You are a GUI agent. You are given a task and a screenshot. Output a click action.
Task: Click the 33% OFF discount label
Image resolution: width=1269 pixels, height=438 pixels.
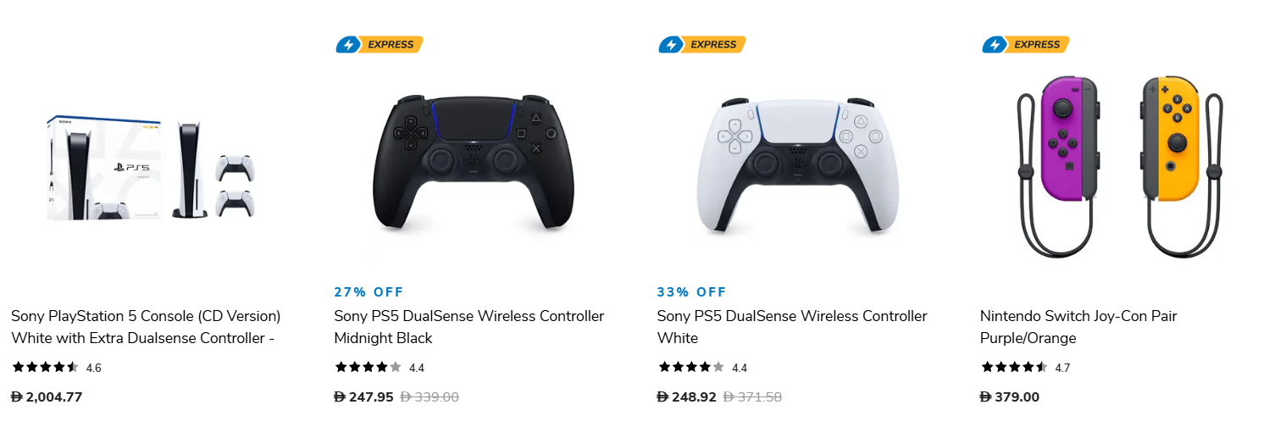(691, 292)
